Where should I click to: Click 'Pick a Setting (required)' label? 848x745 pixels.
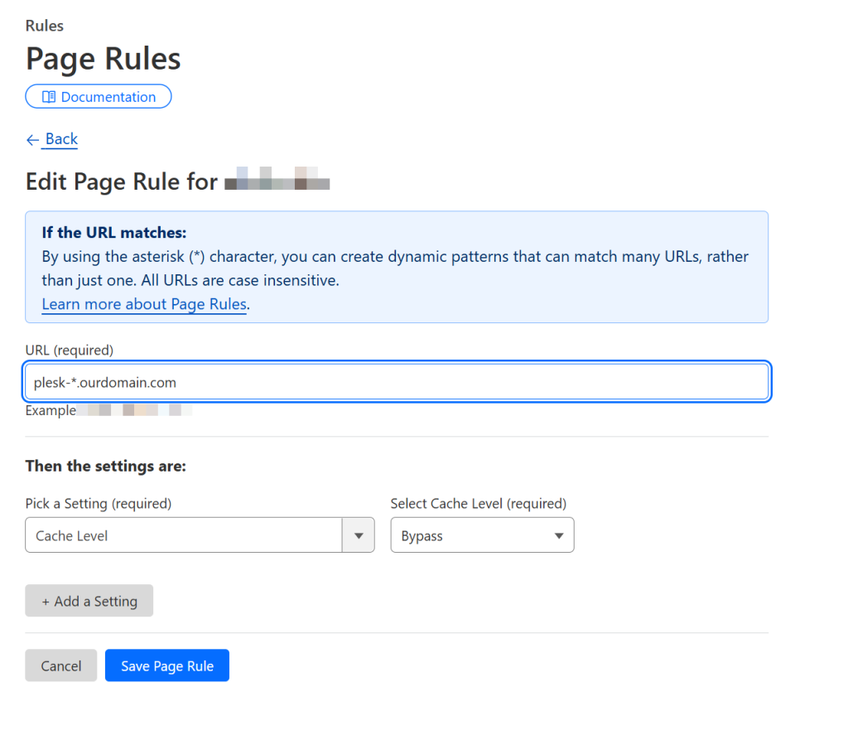(x=99, y=504)
